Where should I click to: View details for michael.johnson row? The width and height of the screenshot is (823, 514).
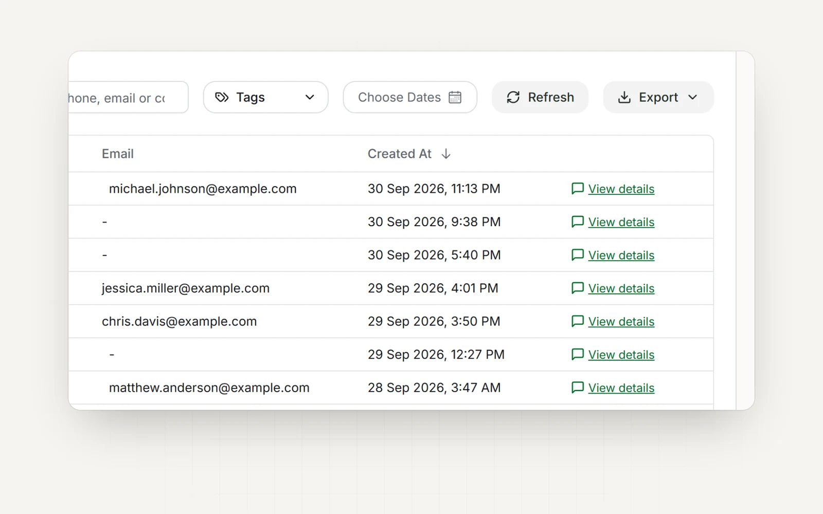tap(621, 189)
